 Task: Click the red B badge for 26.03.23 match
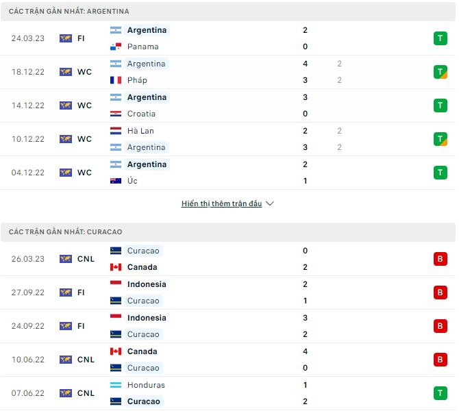point(440,259)
